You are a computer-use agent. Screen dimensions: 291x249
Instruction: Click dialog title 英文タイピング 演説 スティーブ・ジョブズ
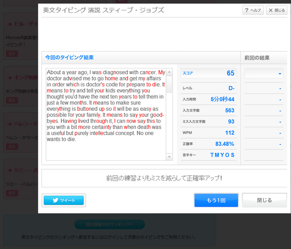click(x=104, y=10)
